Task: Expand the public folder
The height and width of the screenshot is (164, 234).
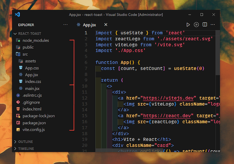Action: click(x=28, y=47)
